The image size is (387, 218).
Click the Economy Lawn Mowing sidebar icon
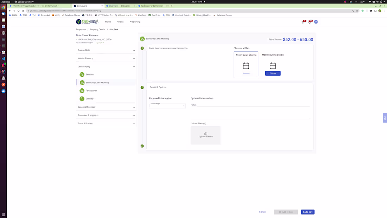point(82,82)
